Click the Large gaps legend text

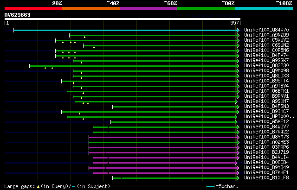[x=19, y=187]
